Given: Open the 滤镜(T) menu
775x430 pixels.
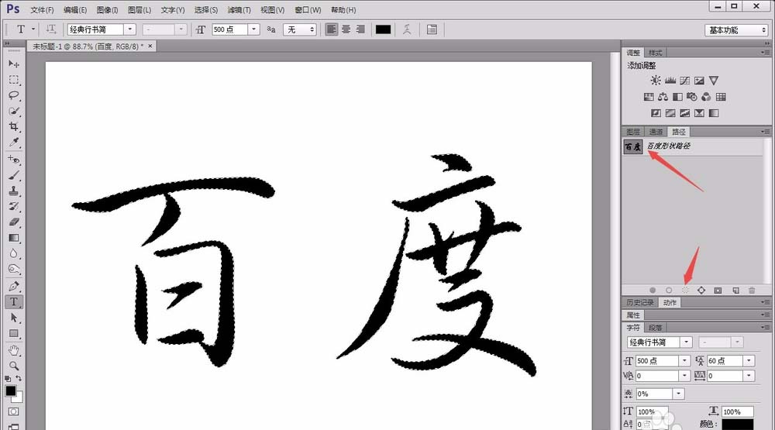Looking at the screenshot, I should (239, 10).
